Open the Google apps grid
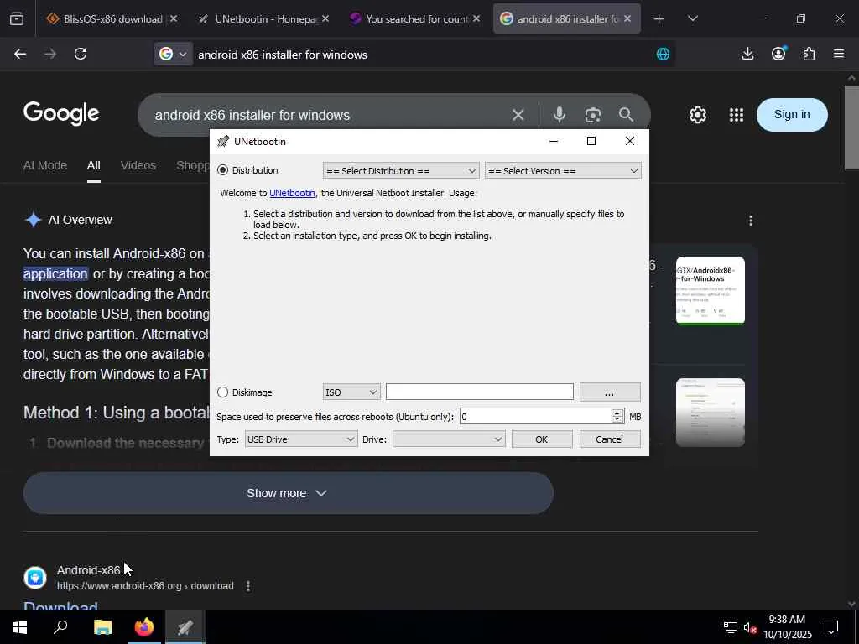 click(737, 115)
